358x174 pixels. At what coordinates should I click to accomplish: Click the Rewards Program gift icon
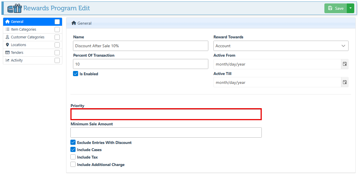14,8
